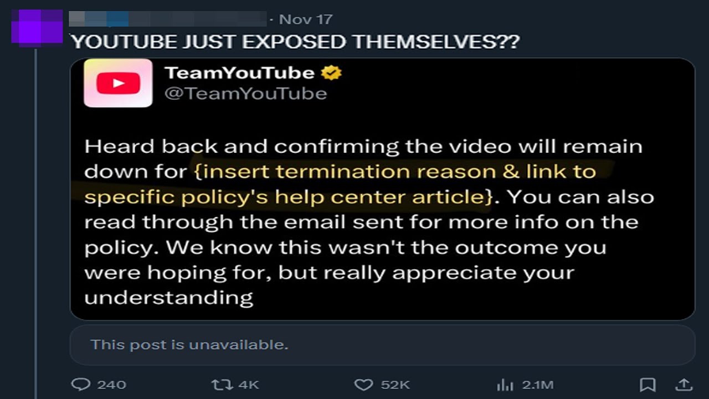This screenshot has height=399, width=709.
Task: Click the blurred poster username
Action: pyautogui.click(x=167, y=19)
